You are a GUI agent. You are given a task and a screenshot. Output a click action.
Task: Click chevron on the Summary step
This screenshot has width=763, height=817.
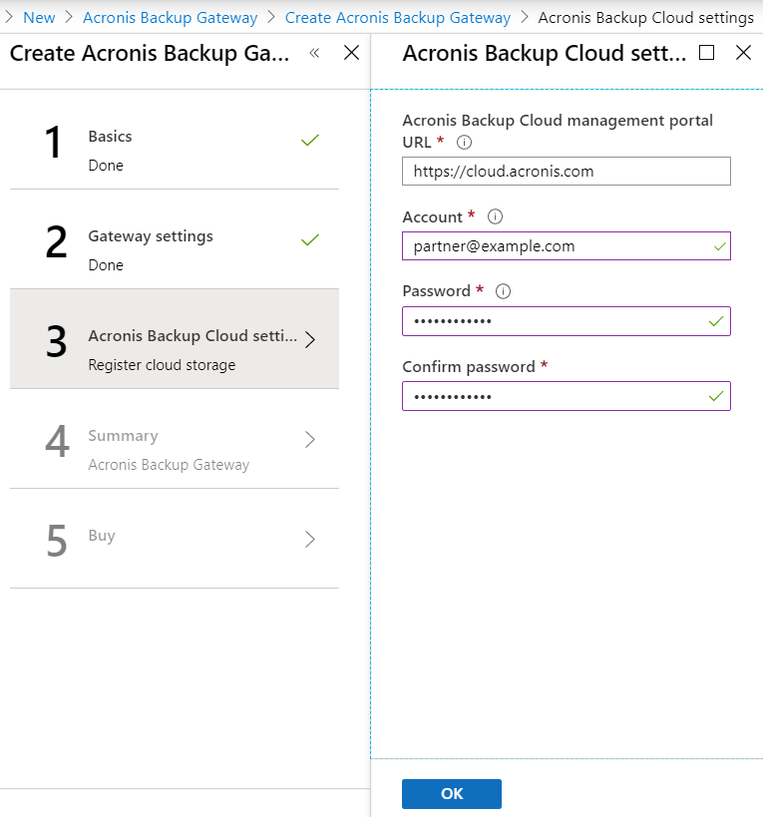tap(310, 439)
